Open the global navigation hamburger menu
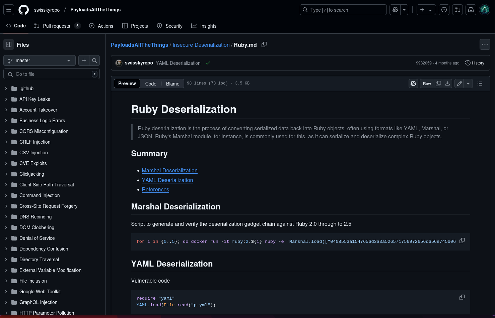 point(9,10)
